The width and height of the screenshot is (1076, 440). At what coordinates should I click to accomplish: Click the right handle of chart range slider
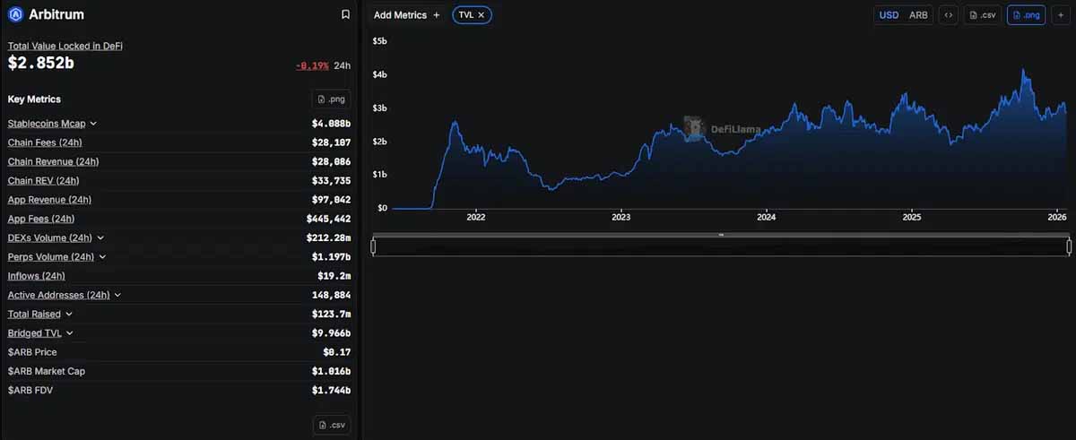point(1069,246)
